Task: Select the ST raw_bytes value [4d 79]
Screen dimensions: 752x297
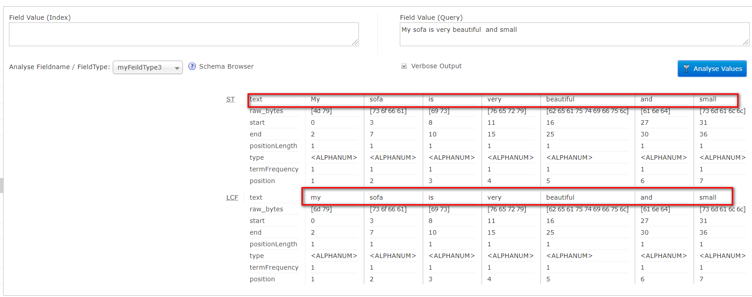Action: [x=321, y=111]
